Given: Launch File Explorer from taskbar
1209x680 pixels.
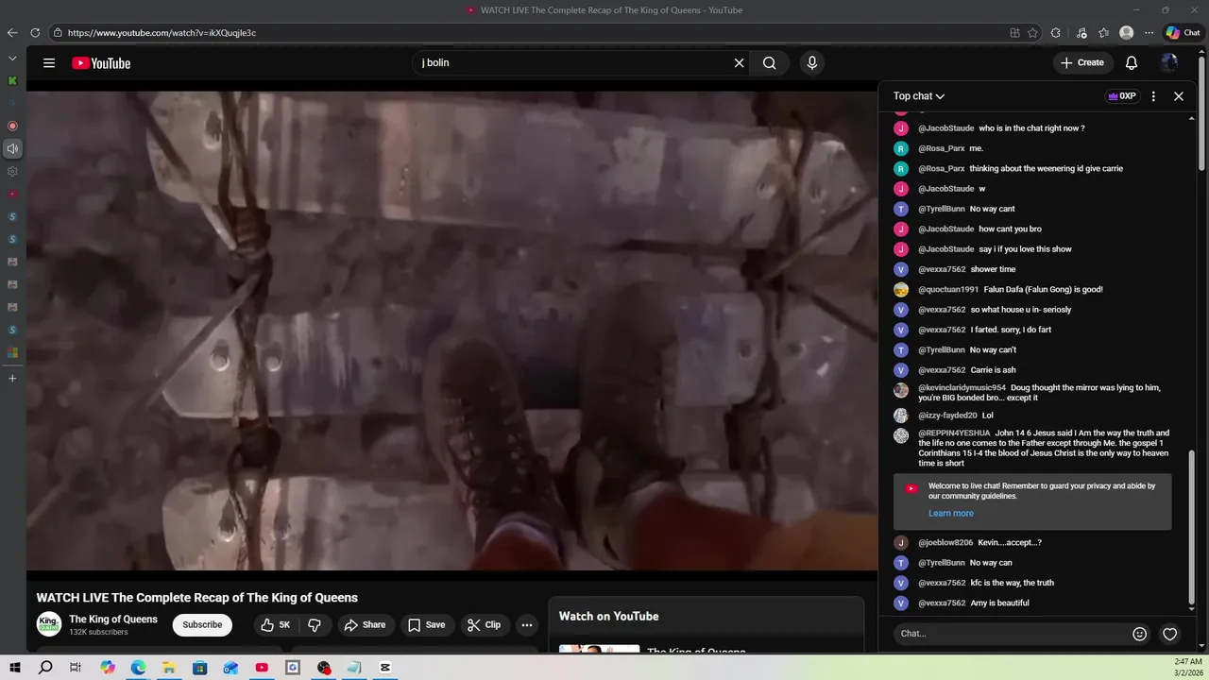Looking at the screenshot, I should (x=169, y=668).
